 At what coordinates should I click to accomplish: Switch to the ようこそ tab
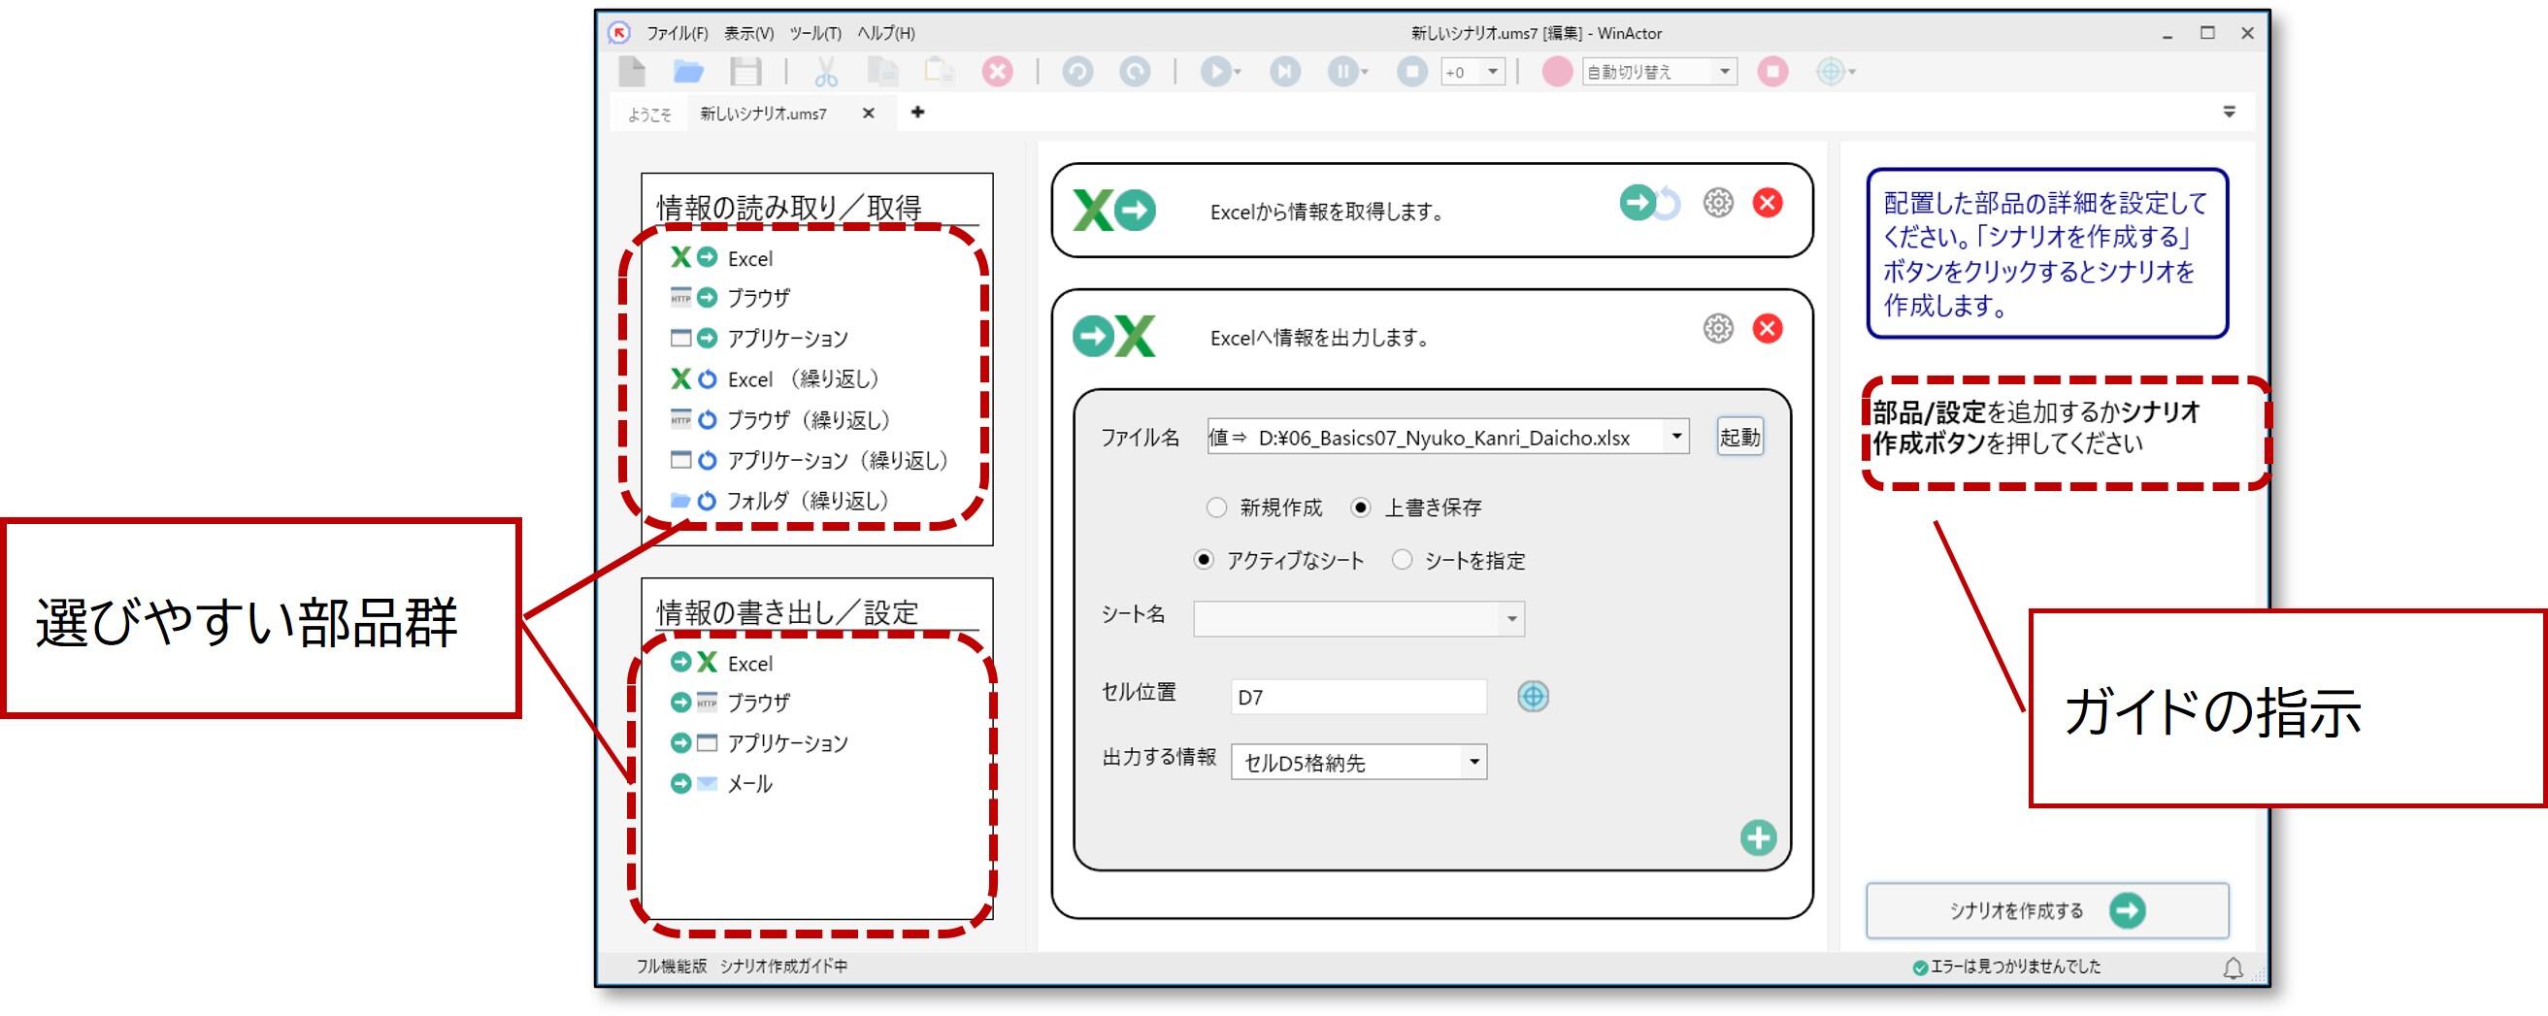tap(649, 114)
